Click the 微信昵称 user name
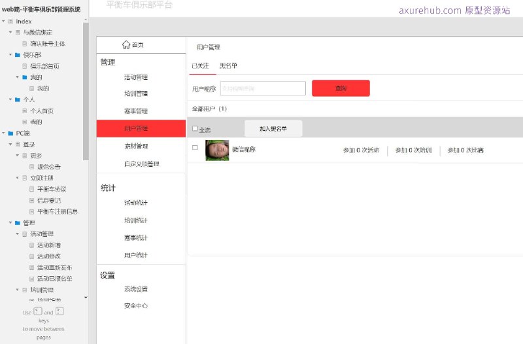Image resolution: width=523 pixels, height=344 pixels. [x=244, y=150]
